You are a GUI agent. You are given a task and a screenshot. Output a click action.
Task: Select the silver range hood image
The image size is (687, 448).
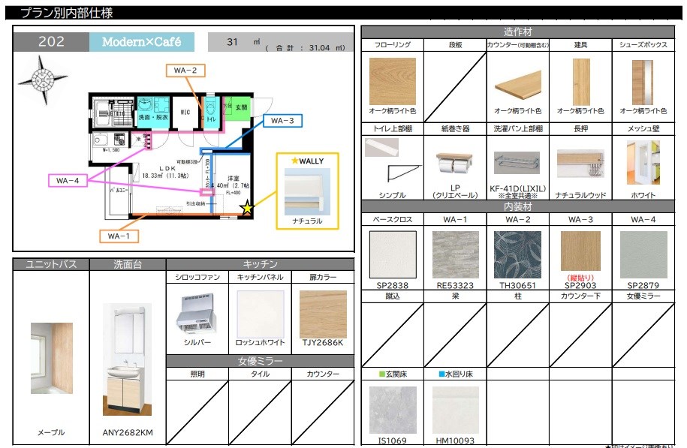(x=196, y=311)
